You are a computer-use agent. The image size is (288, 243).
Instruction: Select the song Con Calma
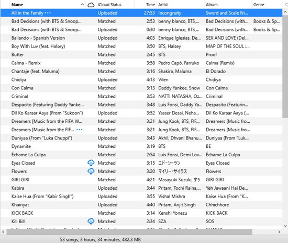click(x=22, y=88)
